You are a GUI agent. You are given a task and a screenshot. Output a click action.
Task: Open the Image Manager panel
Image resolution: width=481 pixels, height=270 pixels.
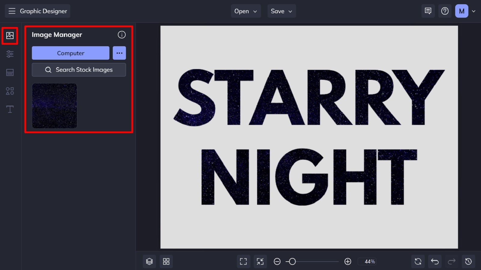[x=10, y=35]
